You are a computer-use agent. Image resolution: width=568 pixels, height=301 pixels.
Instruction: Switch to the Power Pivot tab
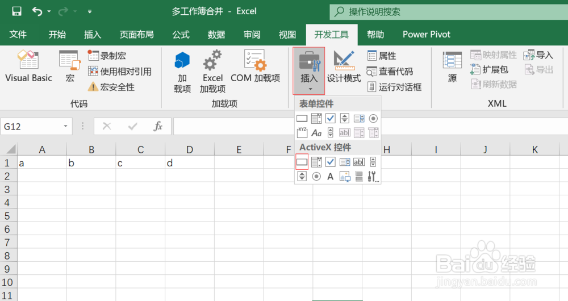click(x=427, y=35)
